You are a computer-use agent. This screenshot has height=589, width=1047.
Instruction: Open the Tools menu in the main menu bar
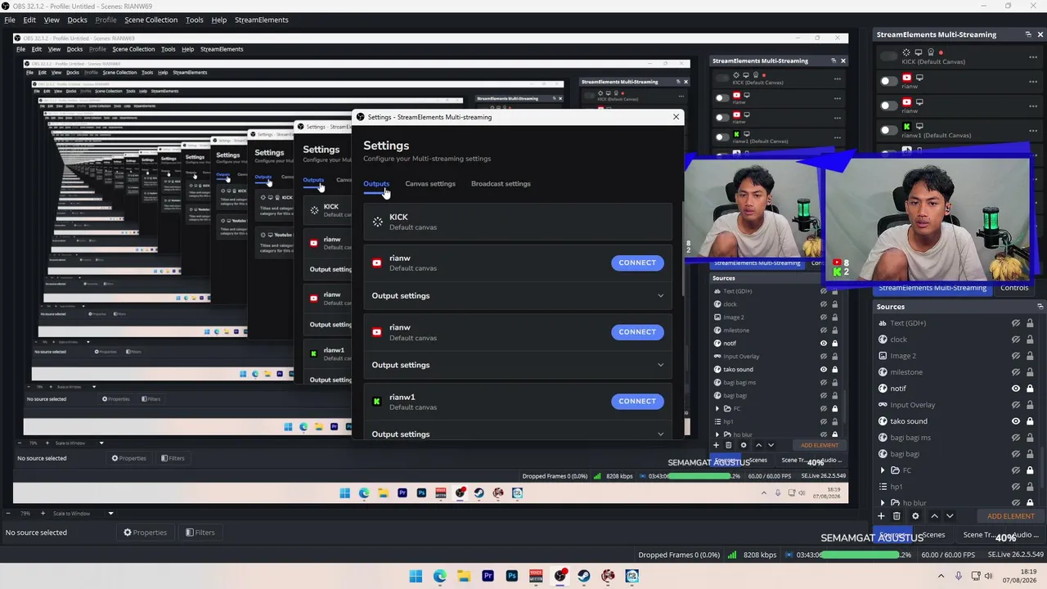click(x=195, y=20)
